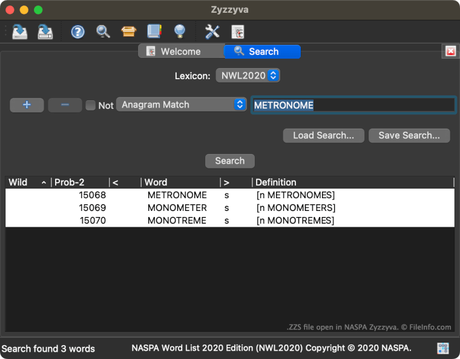Click the blue book definition icon
Image resolution: width=460 pixels, height=359 pixels.
[154, 31]
